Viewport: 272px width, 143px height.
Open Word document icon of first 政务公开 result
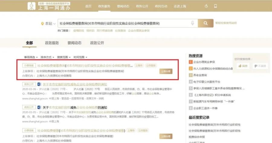(x=39, y=84)
